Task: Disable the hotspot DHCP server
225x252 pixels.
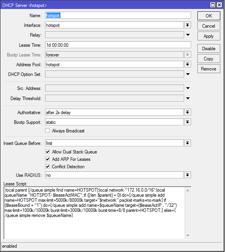Action: pyautogui.click(x=209, y=49)
